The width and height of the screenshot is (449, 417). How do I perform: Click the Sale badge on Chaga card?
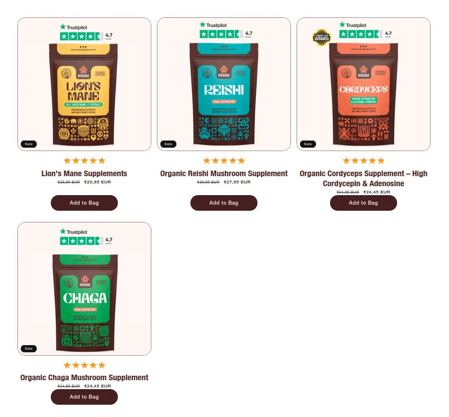point(28,348)
